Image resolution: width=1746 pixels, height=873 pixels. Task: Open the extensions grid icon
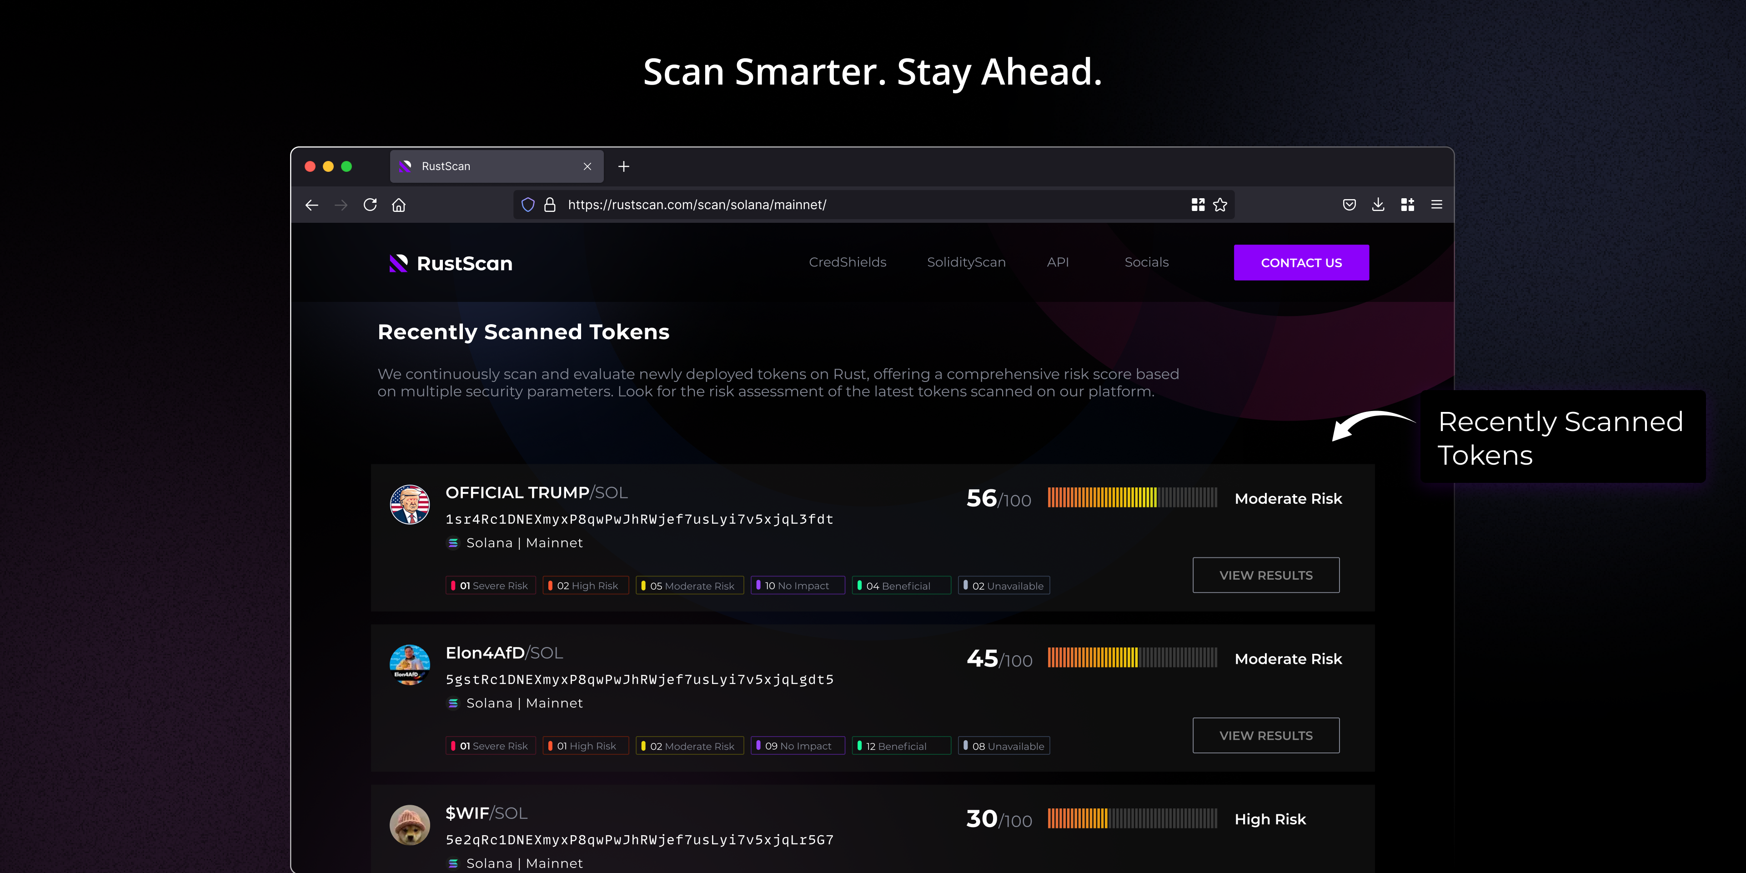pyautogui.click(x=1408, y=205)
